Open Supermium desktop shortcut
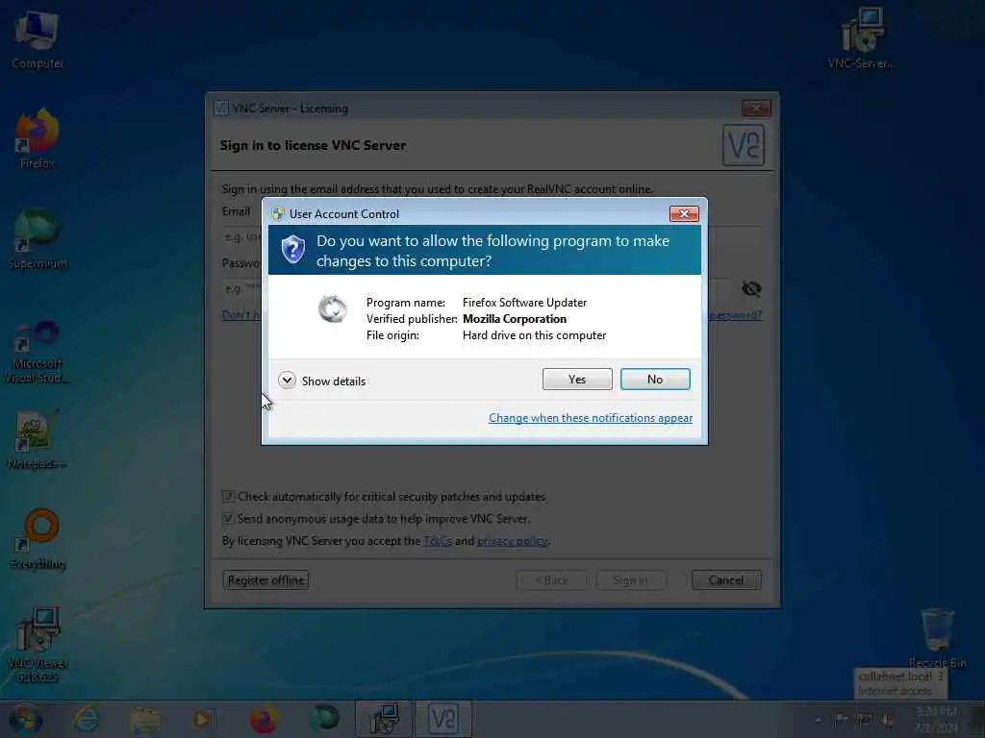 pyautogui.click(x=38, y=239)
